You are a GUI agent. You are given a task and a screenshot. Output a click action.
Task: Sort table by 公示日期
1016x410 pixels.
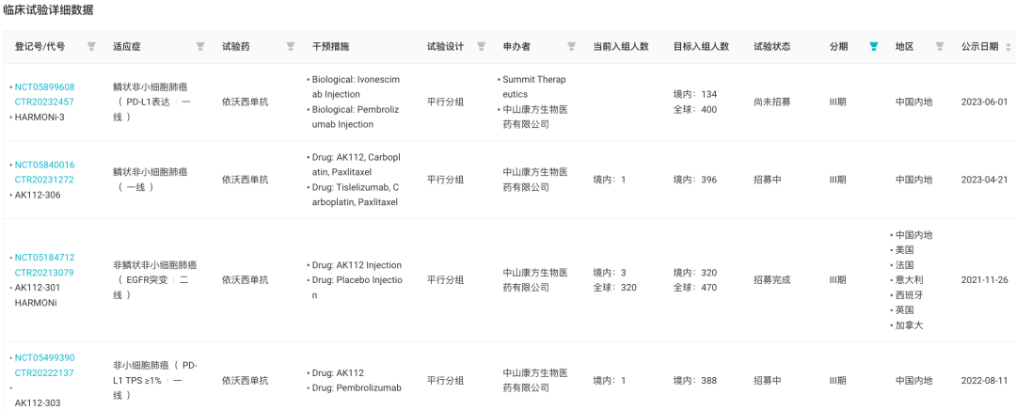[1008, 46]
